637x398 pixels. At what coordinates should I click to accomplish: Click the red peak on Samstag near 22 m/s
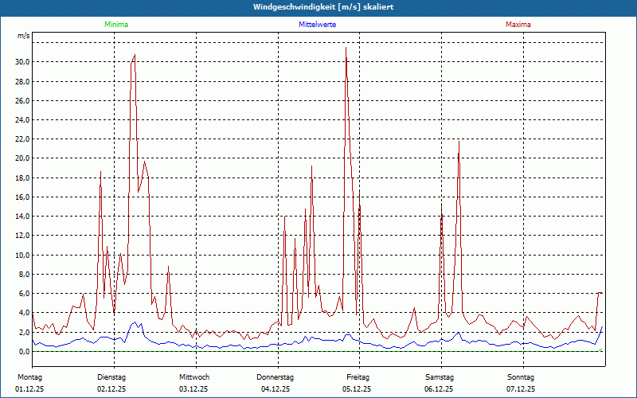(459, 142)
